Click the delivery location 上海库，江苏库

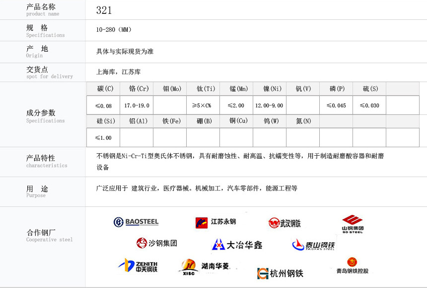tap(118, 72)
